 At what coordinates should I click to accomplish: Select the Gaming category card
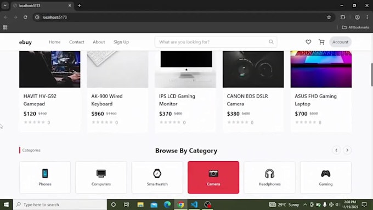click(x=326, y=177)
